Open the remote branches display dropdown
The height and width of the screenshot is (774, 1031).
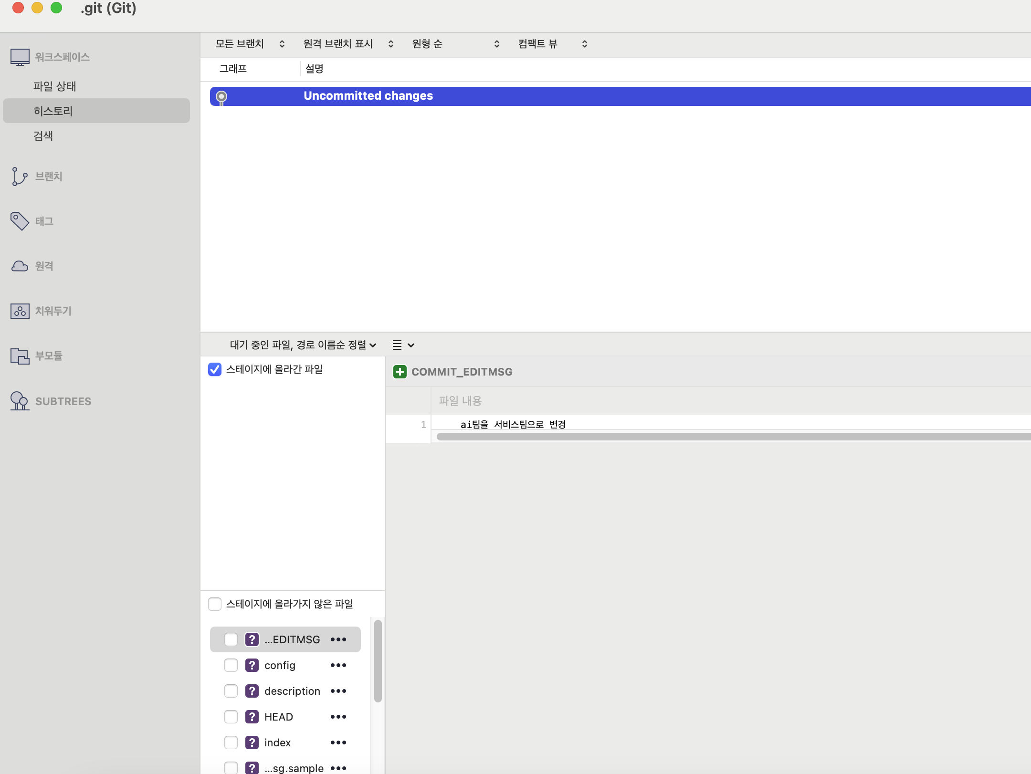[348, 44]
